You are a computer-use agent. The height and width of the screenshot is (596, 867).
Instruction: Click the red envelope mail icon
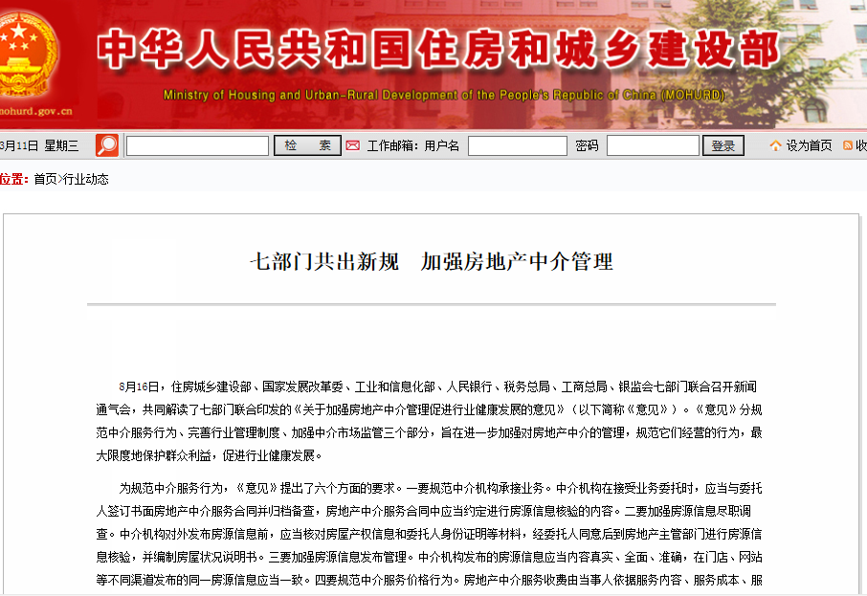(352, 145)
